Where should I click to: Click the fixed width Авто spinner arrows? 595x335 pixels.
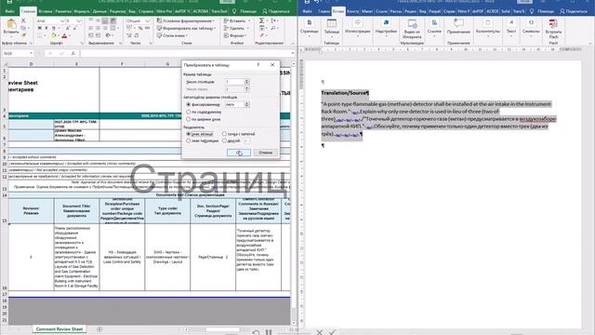[247, 104]
